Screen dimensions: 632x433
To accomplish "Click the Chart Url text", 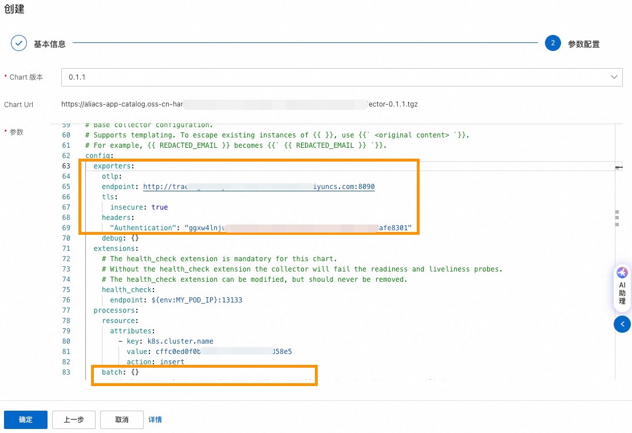I will click(x=239, y=104).
